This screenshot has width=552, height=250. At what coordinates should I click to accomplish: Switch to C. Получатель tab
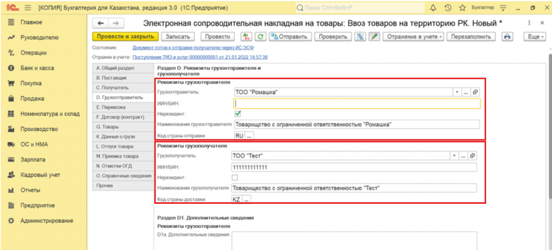pos(123,87)
